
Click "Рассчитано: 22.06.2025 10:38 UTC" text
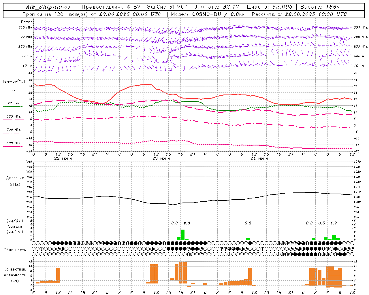(299, 14)
